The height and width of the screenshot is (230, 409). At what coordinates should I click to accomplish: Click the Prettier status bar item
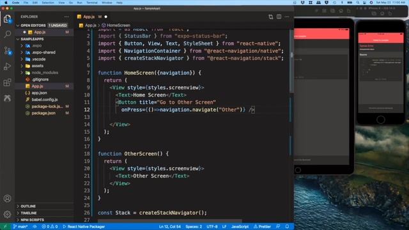click(x=262, y=227)
